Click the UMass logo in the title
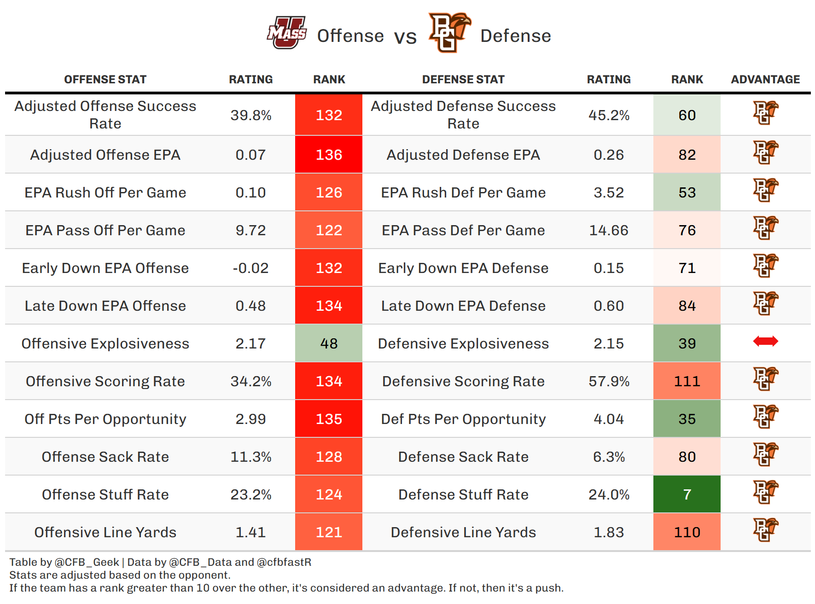The width and height of the screenshot is (815, 604). click(x=287, y=33)
